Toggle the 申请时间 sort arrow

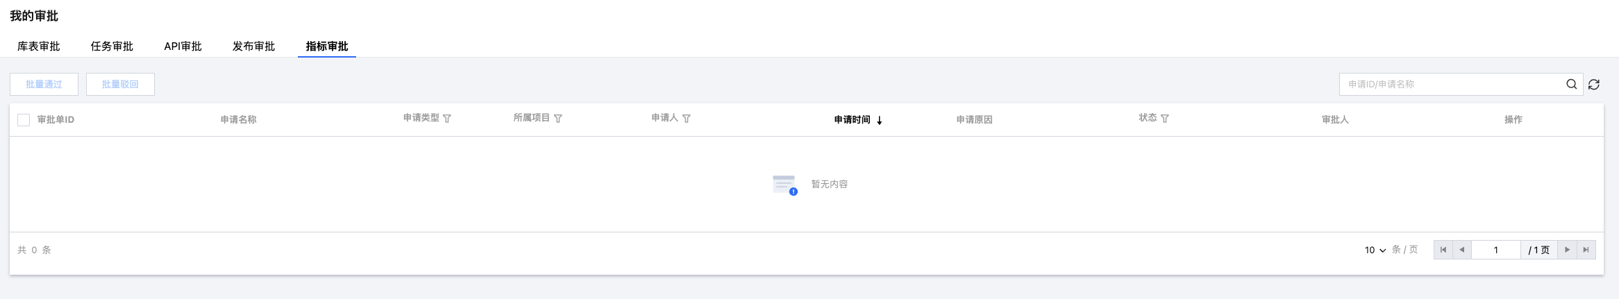[880, 120]
